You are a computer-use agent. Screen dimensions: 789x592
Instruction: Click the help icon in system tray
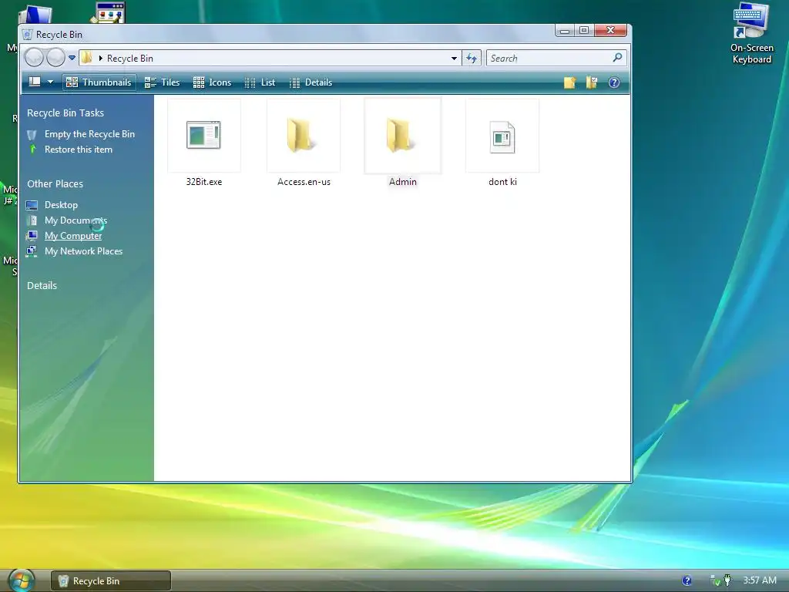687,580
